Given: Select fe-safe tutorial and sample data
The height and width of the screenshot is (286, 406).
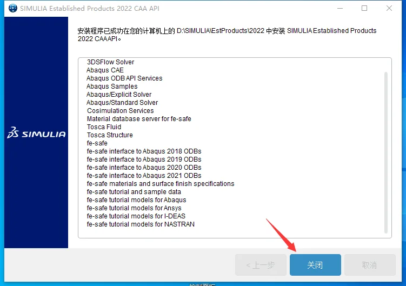Looking at the screenshot, I should coord(134,192).
